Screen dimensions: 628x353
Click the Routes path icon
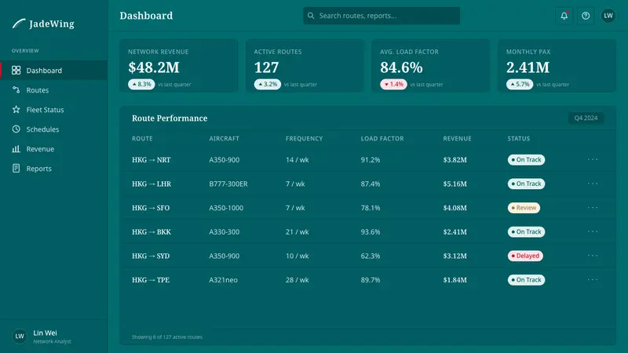[16, 90]
